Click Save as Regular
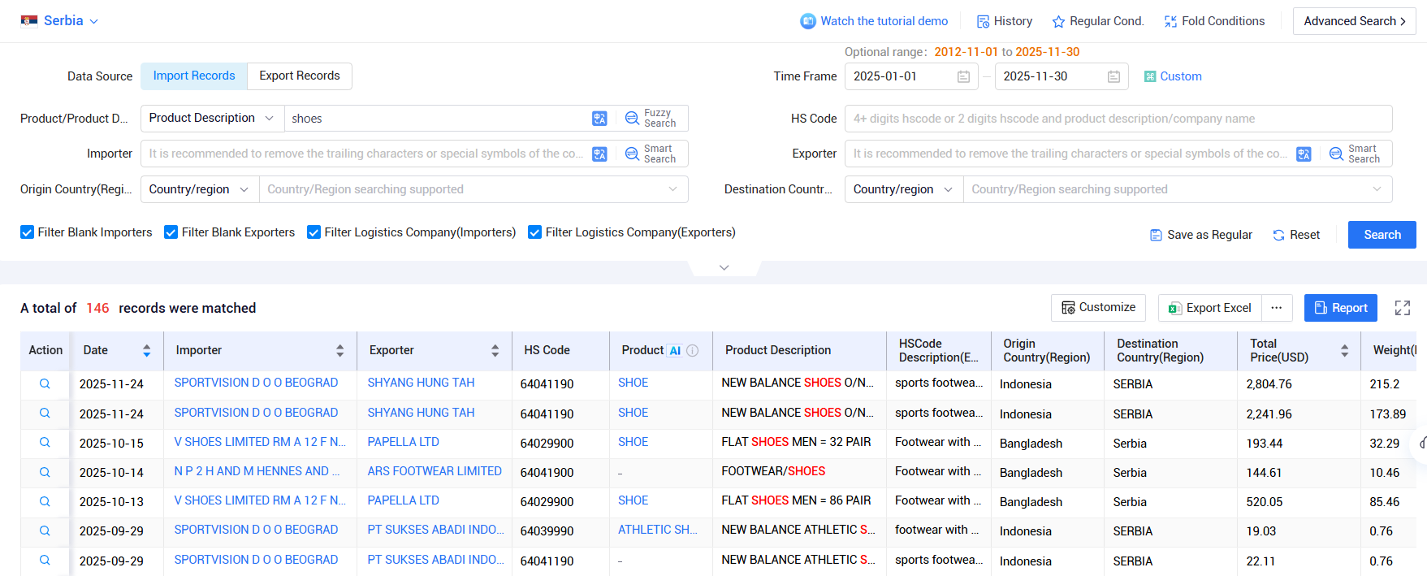Image resolution: width=1427 pixels, height=576 pixels. pos(1201,235)
